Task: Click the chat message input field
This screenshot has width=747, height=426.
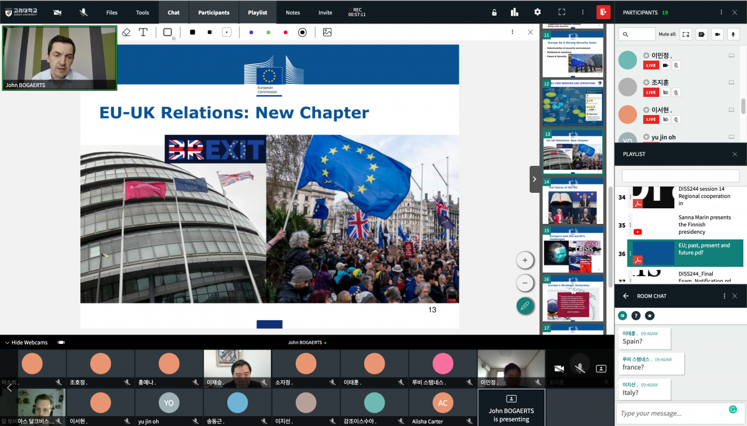Action: tap(672, 413)
